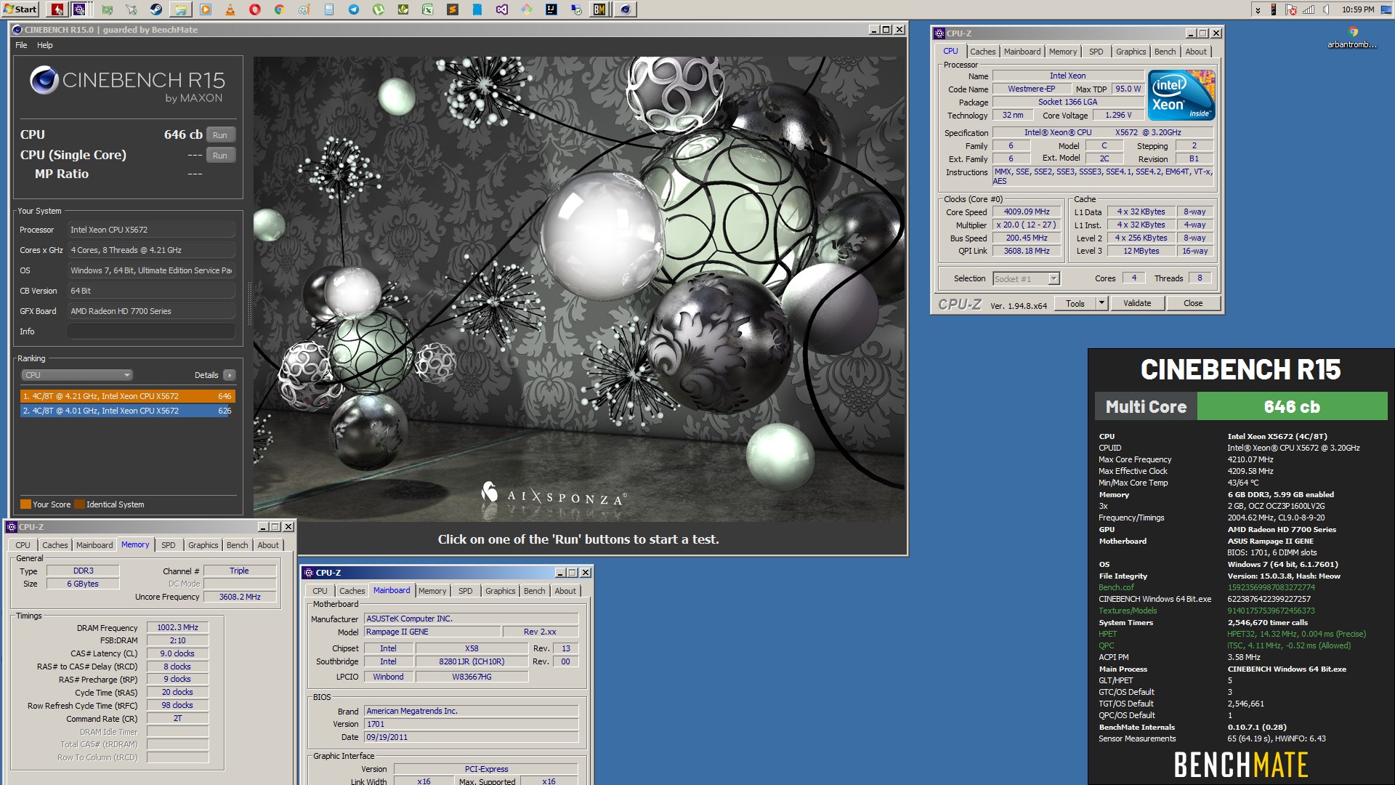Click the Validate button in CPU-Z

pyautogui.click(x=1137, y=303)
